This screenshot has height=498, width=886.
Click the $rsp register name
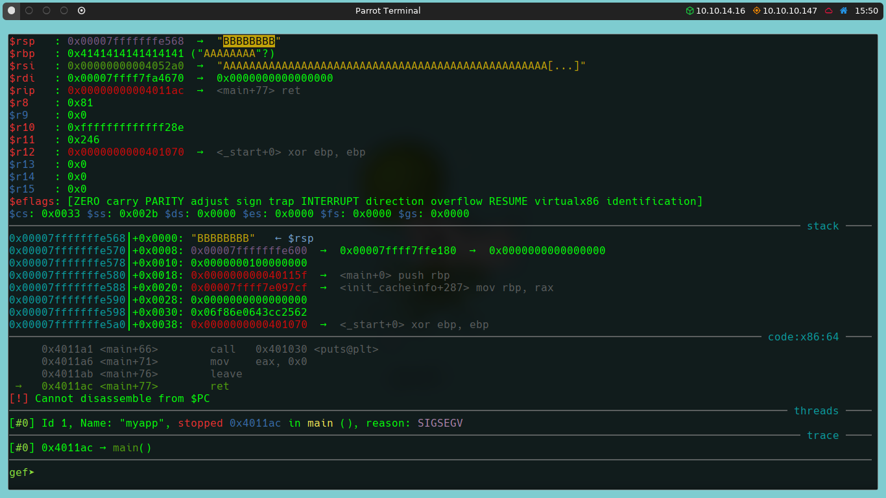[x=22, y=41]
